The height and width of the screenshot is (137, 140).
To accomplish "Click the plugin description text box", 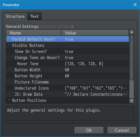I will pyautogui.click(x=70, y=113).
